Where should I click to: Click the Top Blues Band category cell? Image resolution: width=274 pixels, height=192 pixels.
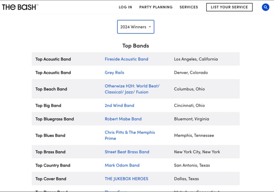coord(50,135)
